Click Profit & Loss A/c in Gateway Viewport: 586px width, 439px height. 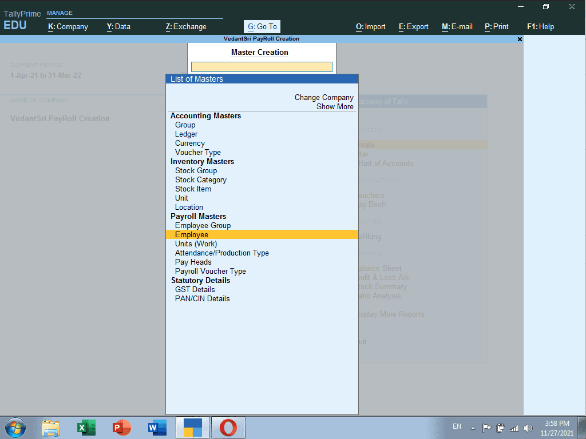point(384,278)
